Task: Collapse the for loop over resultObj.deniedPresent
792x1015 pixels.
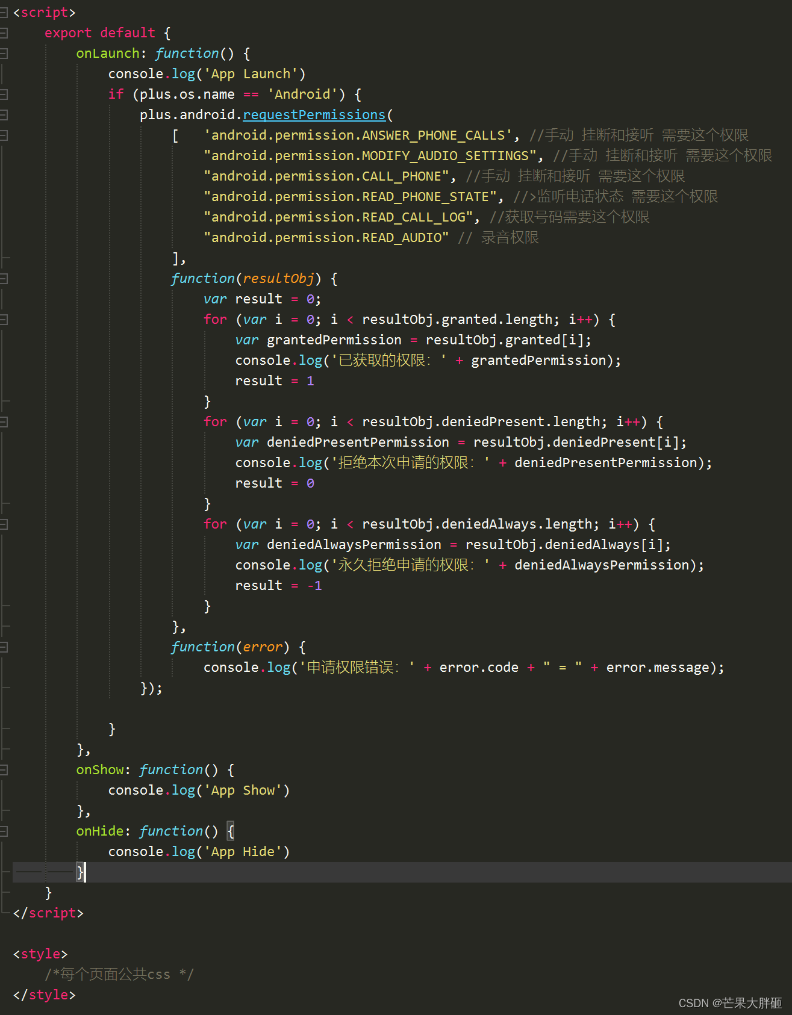Action: [4, 421]
